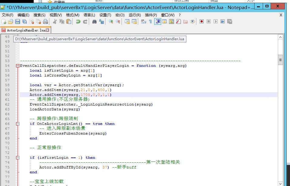Open the 文件(F) menu
Screen dimensions: 290x186
pyautogui.click(x=8, y=15)
